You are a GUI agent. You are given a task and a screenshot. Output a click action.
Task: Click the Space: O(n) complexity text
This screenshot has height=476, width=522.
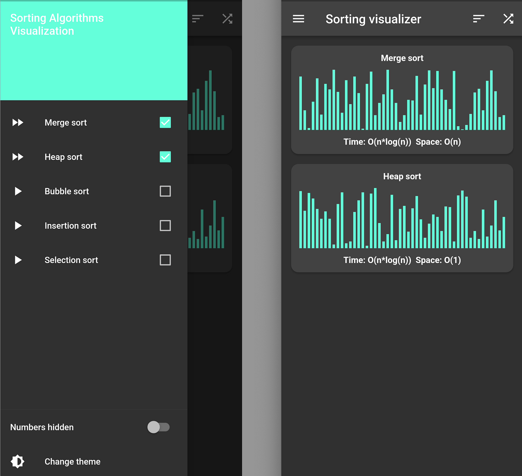pyautogui.click(x=438, y=142)
